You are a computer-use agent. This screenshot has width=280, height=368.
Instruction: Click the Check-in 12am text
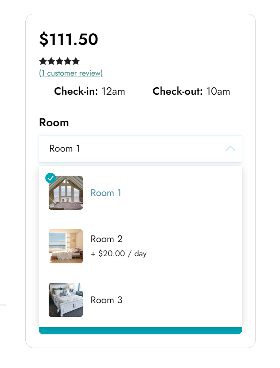pos(89,91)
